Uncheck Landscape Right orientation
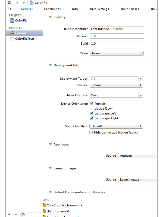Image resolution: width=163 pixels, height=217 pixels. coord(92,118)
